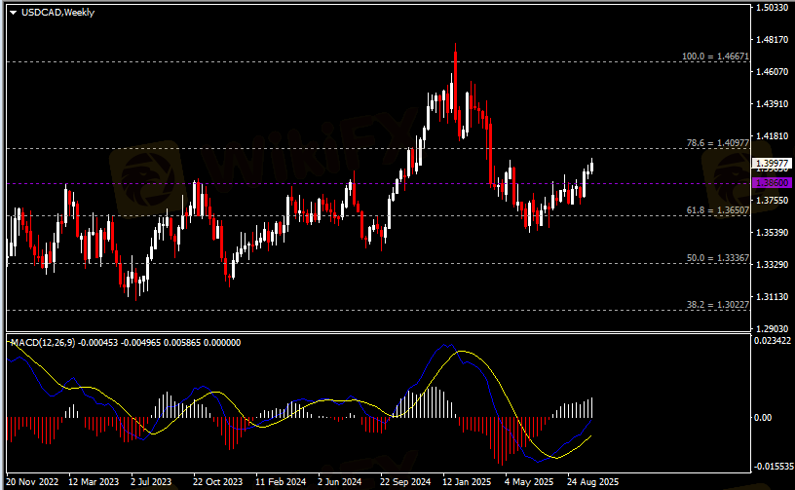Image resolution: width=795 pixels, height=490 pixels.
Task: Select the 78.6 = 1.40977 Fibonacci label
Action: [718, 143]
